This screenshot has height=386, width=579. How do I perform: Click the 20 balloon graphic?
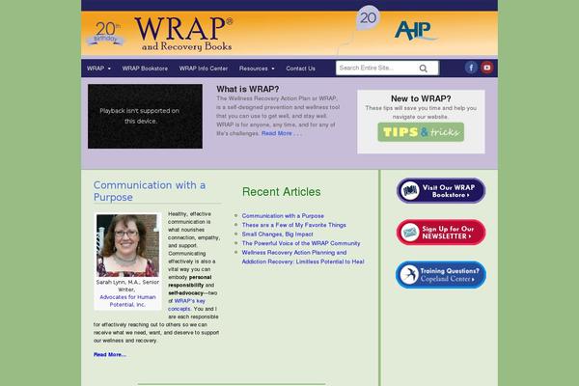(x=368, y=17)
